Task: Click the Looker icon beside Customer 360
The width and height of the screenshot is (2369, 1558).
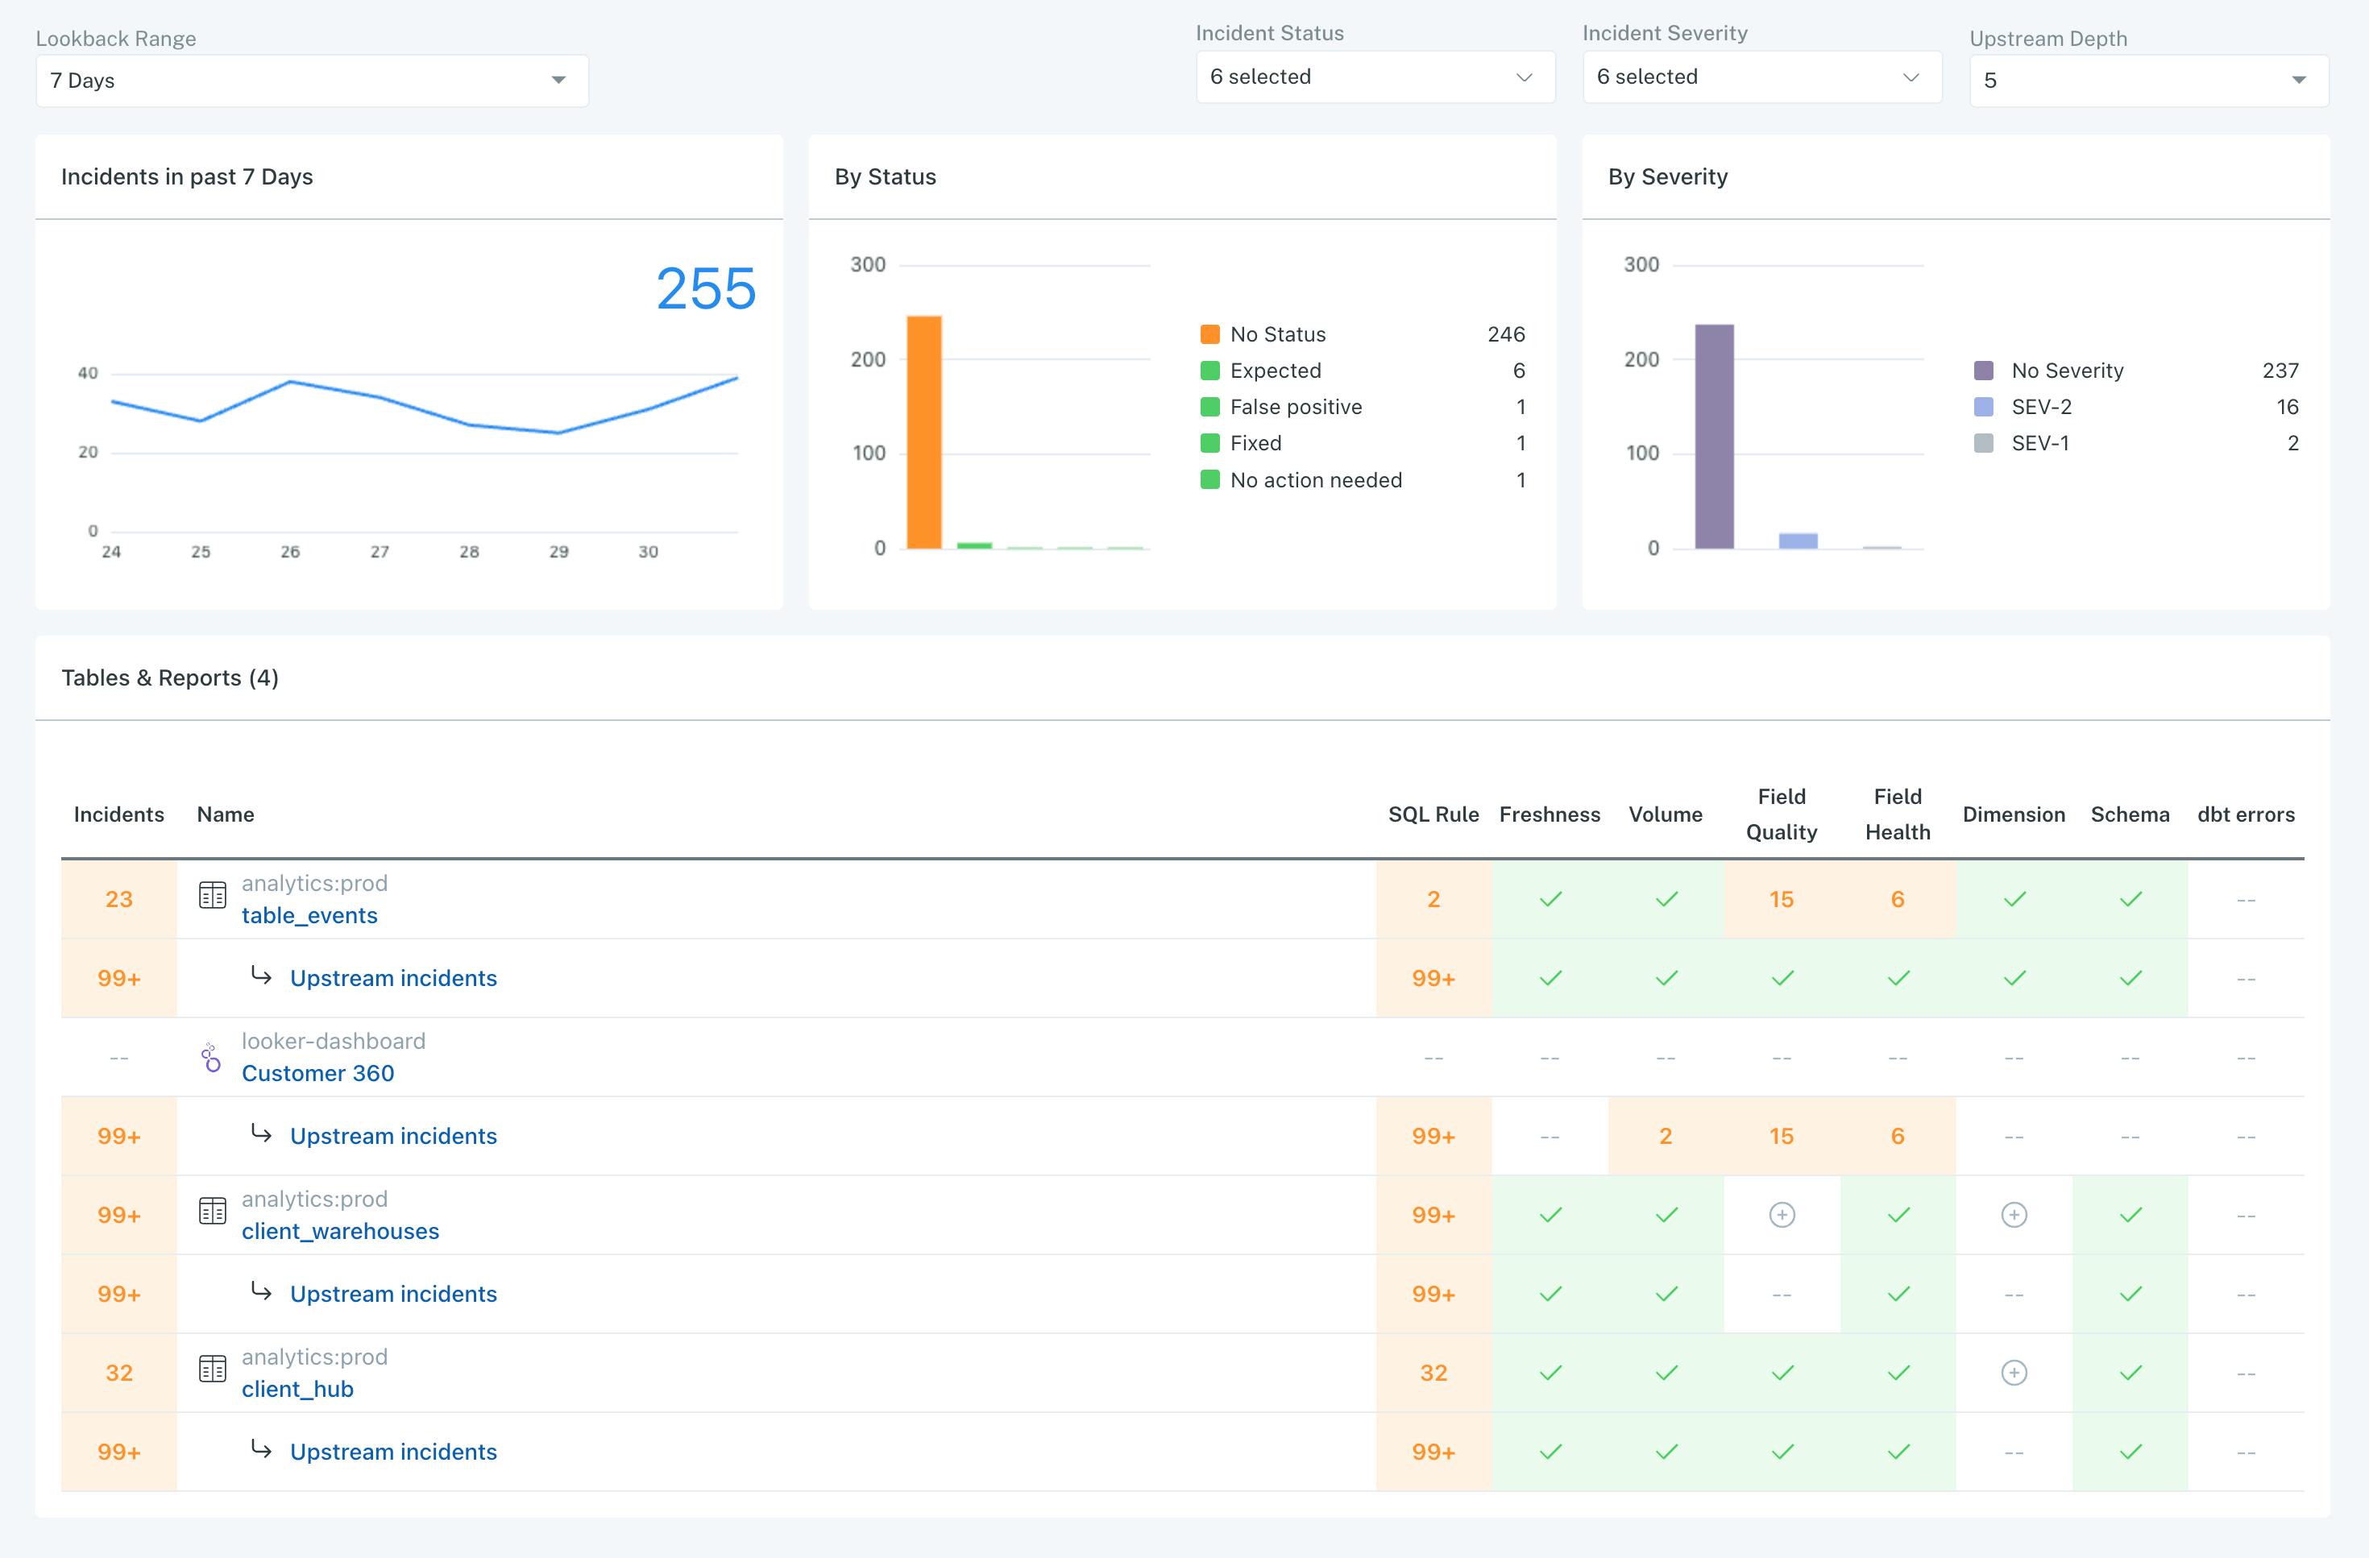Action: [211, 1057]
